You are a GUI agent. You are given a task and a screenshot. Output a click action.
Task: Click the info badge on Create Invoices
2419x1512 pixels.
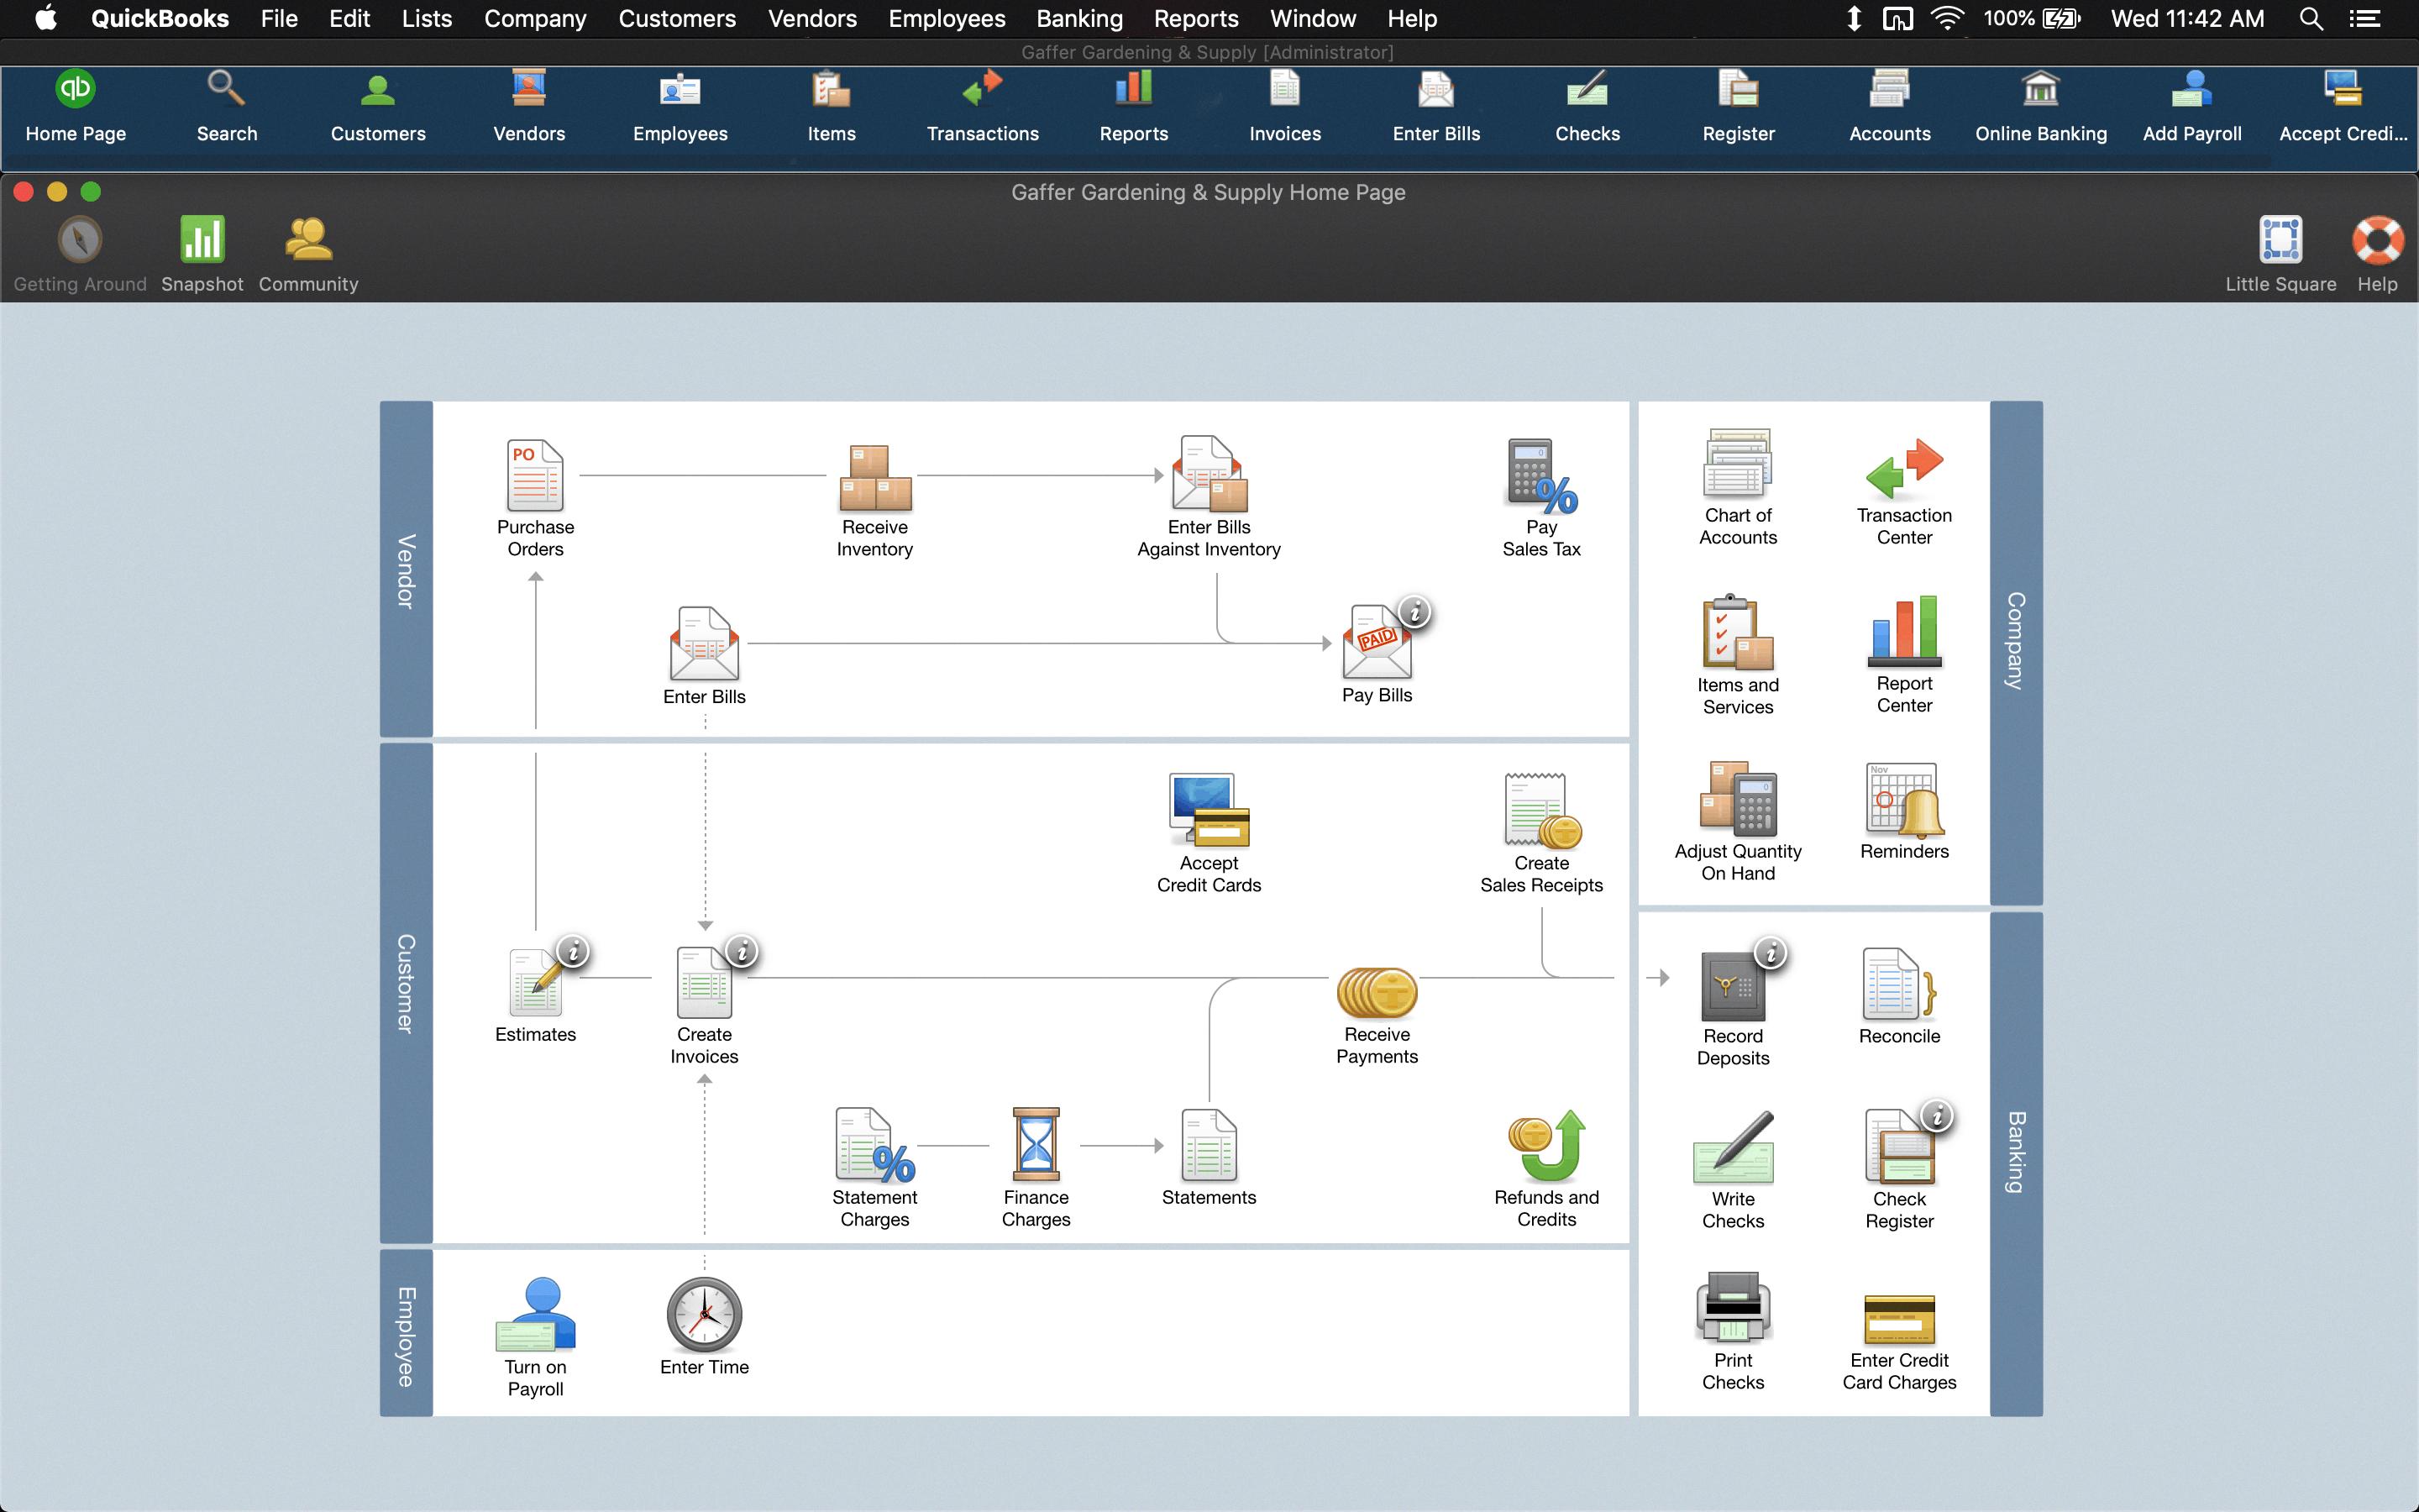(x=742, y=951)
